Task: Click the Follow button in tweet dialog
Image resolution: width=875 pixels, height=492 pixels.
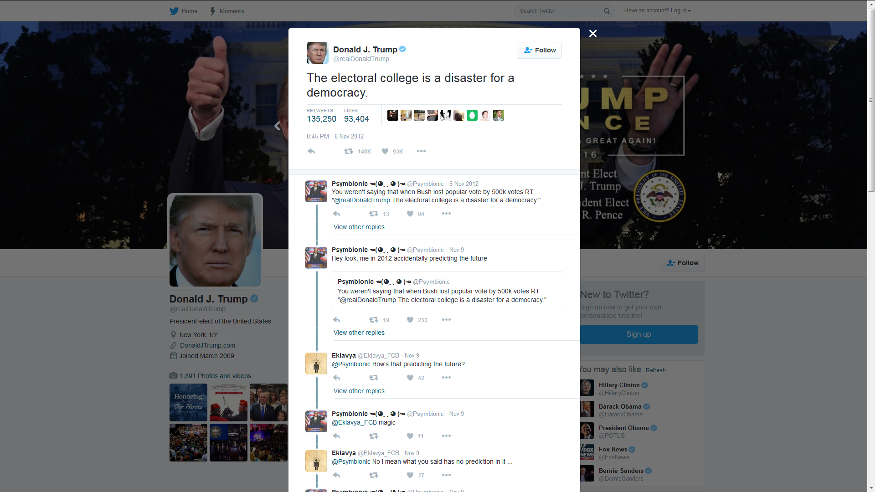Action: (539, 50)
